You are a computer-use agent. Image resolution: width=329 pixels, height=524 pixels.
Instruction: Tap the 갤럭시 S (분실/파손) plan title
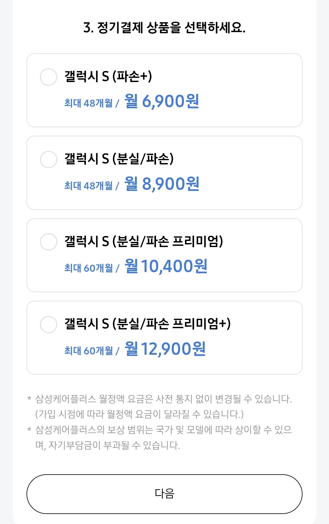click(x=119, y=159)
